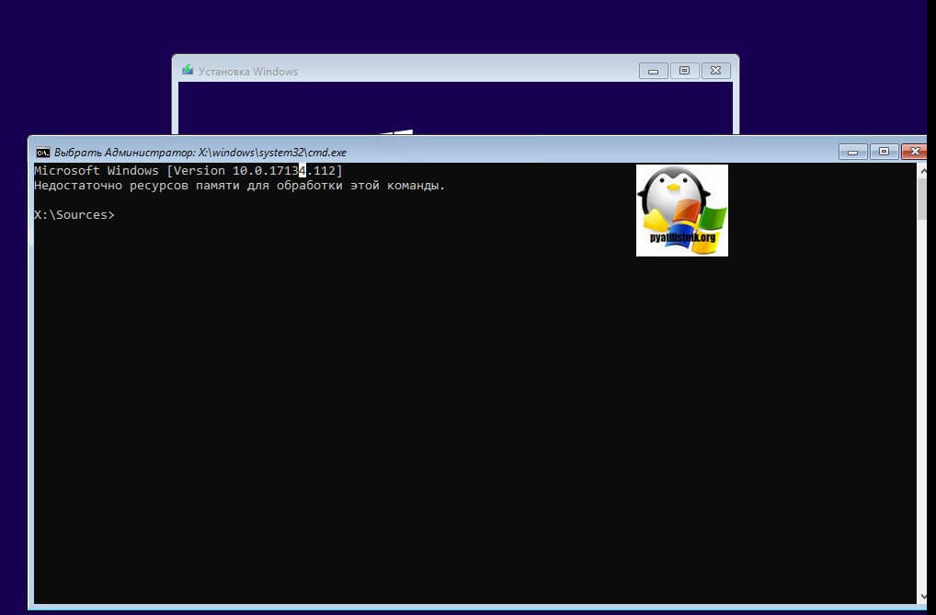
Task: Minimize the Установка Windows window
Action: [654, 71]
